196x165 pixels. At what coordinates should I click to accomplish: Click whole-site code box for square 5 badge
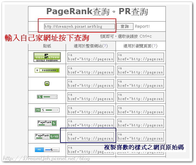[91, 84]
